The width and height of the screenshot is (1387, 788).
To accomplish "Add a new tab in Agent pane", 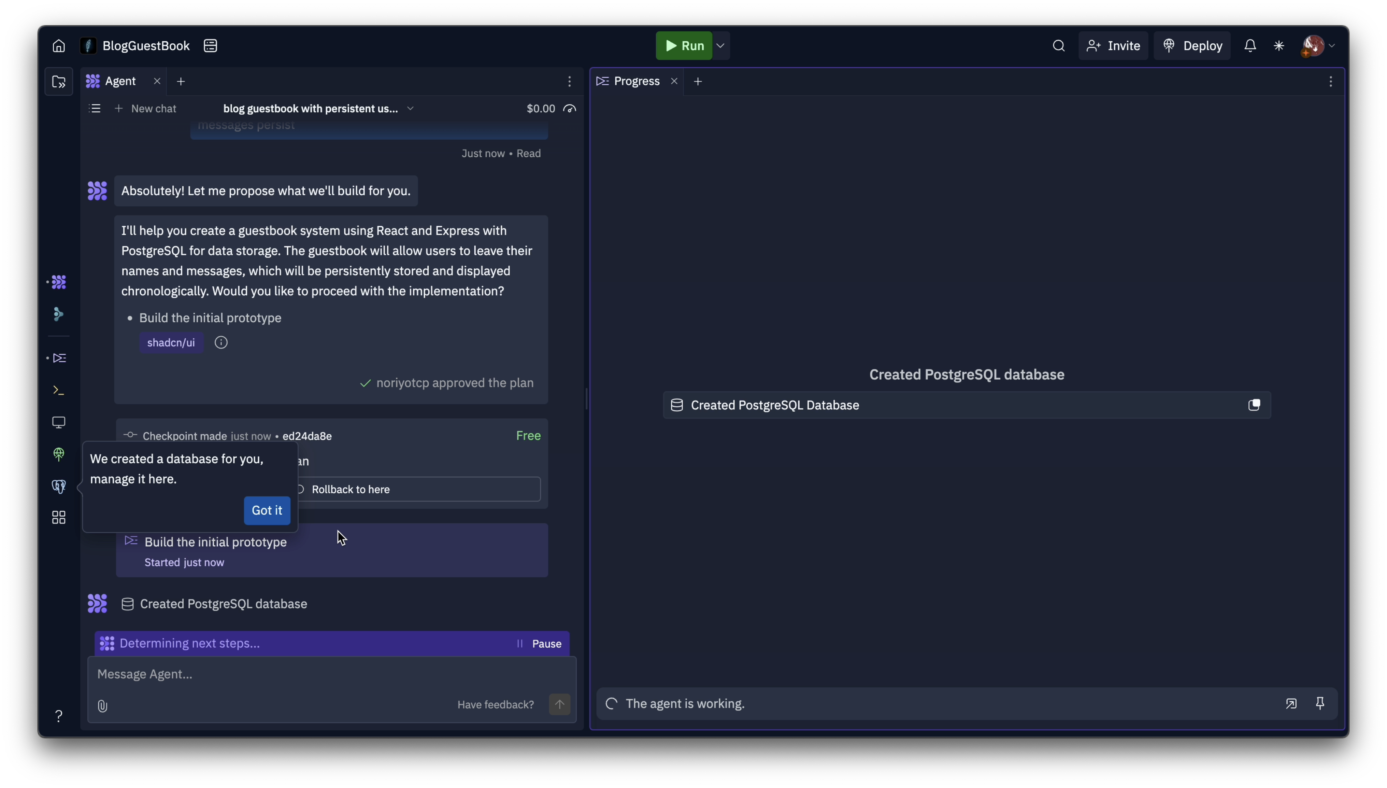I will [x=181, y=82].
